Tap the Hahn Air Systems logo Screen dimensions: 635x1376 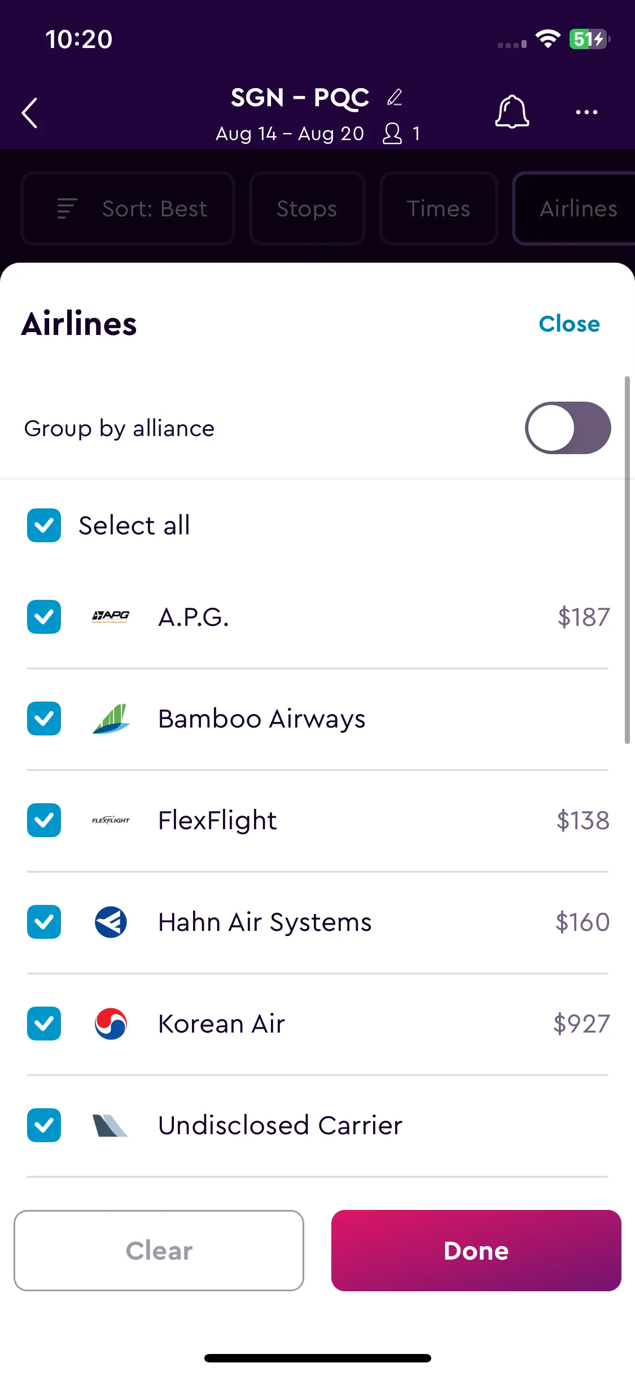[111, 922]
